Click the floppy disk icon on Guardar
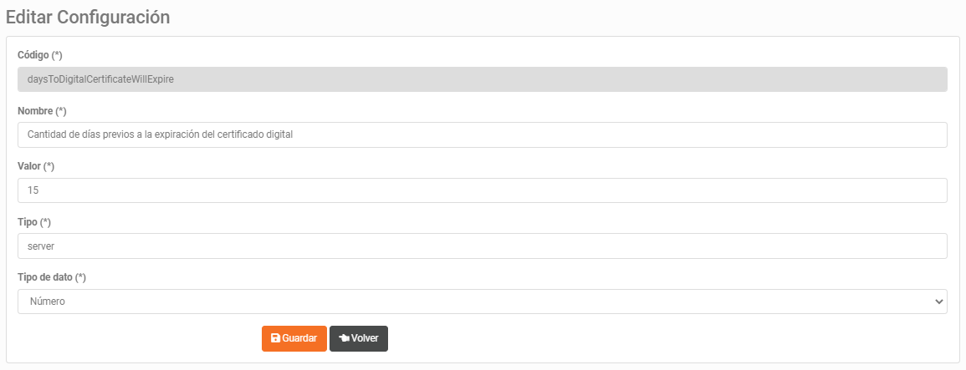Image resolution: width=966 pixels, height=370 pixels. [x=275, y=338]
